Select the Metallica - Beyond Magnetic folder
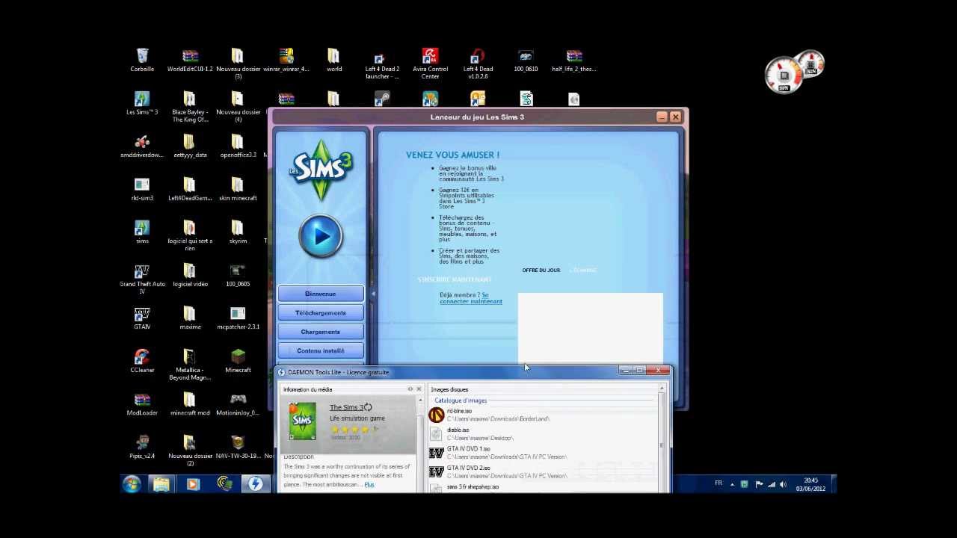 pyautogui.click(x=190, y=365)
